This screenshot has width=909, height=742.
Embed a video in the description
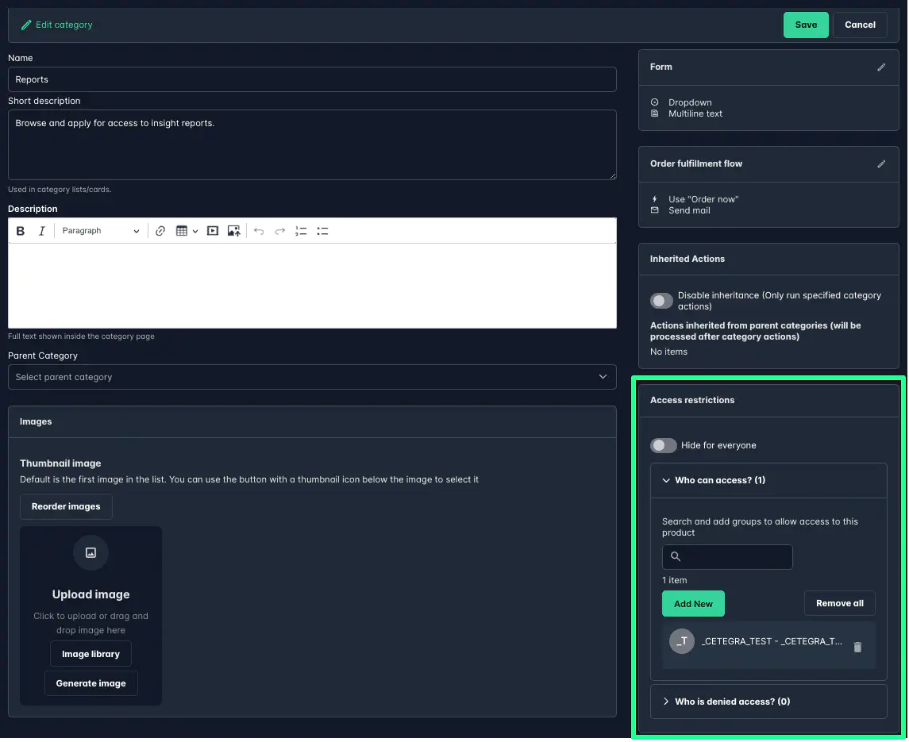[x=212, y=230]
